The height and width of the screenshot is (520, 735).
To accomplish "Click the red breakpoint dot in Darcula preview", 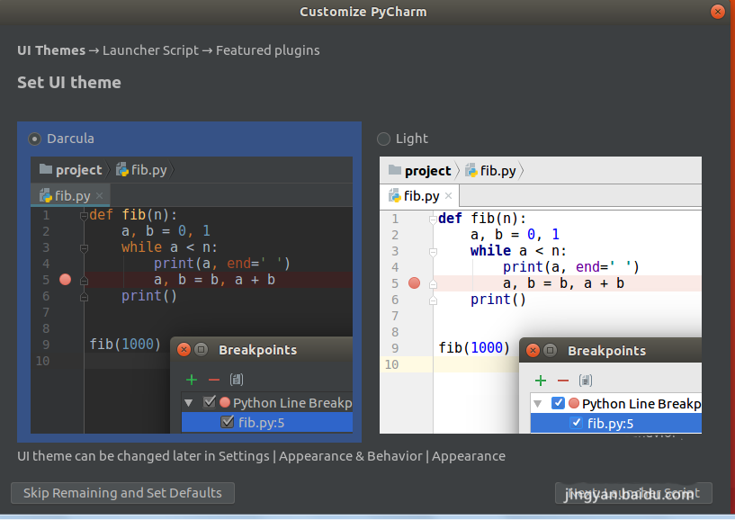I will 65,280.
